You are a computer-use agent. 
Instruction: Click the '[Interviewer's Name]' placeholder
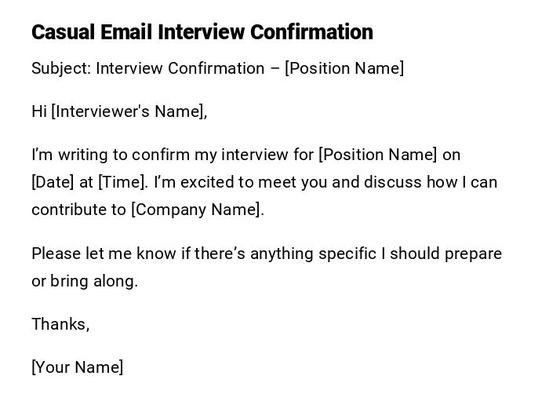coord(129,111)
